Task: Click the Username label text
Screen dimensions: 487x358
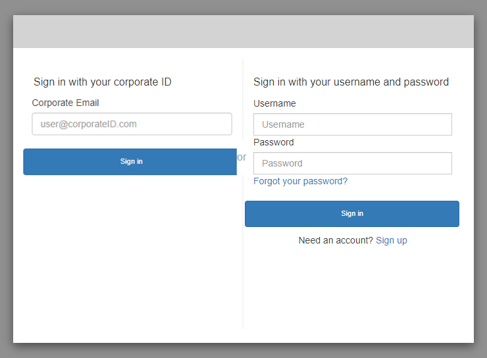Action: [274, 103]
